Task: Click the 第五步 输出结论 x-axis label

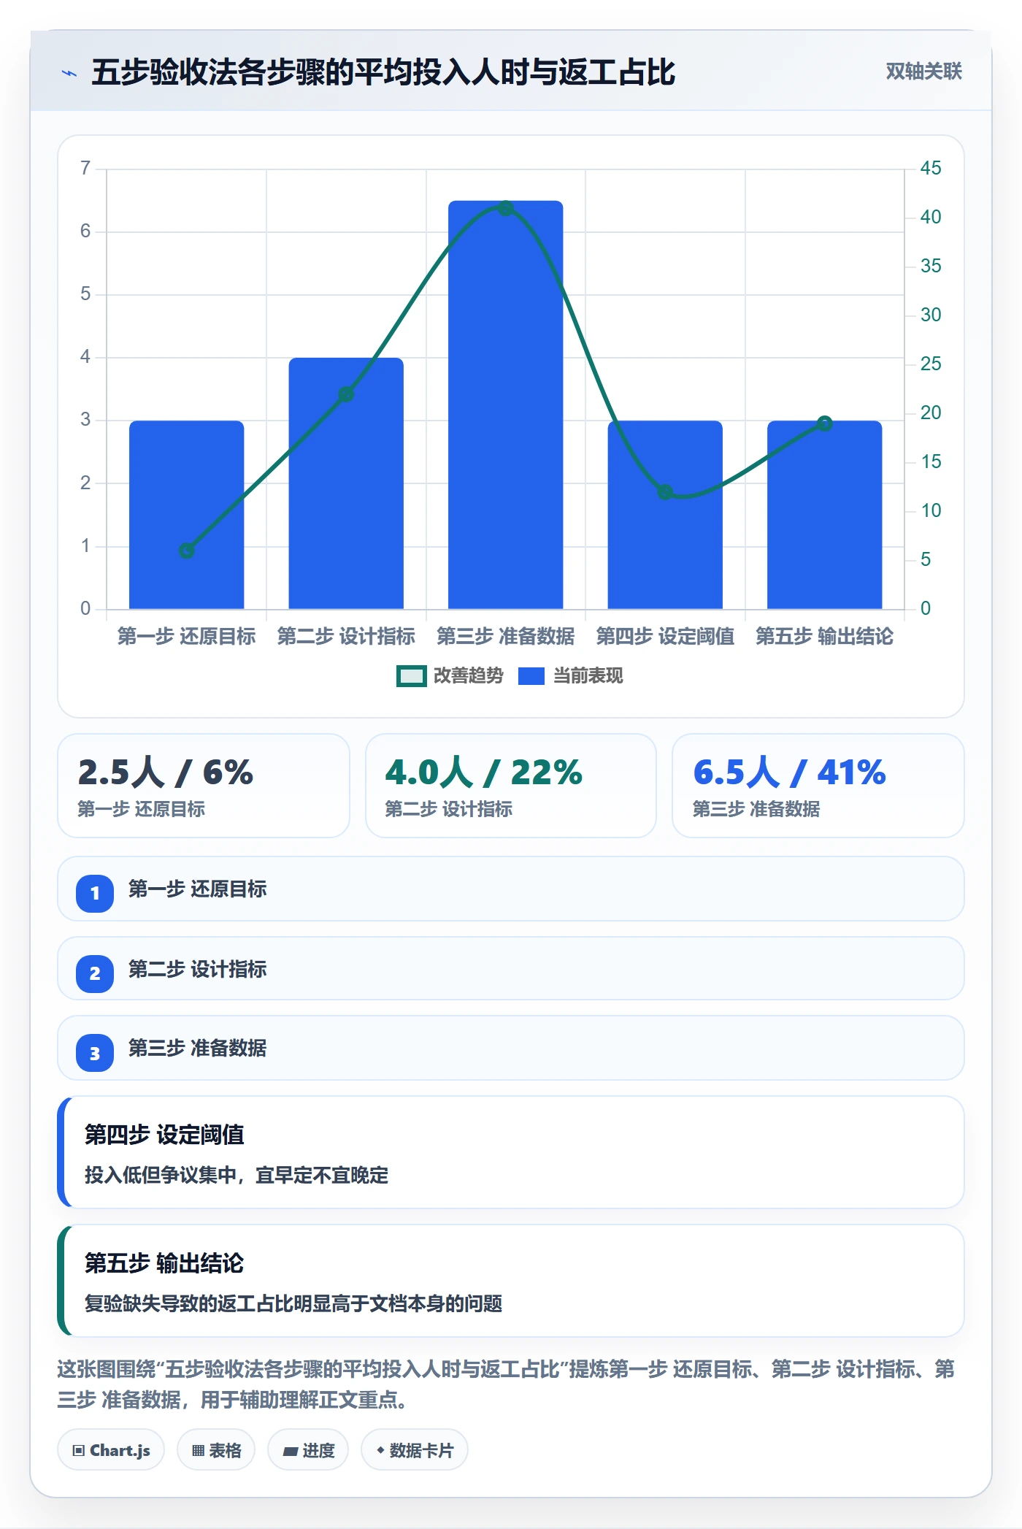Action: tap(825, 637)
